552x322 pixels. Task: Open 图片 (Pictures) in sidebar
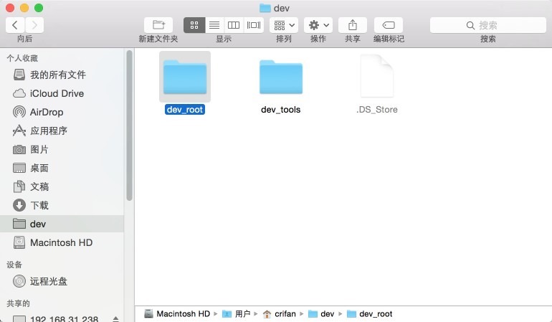(62, 149)
